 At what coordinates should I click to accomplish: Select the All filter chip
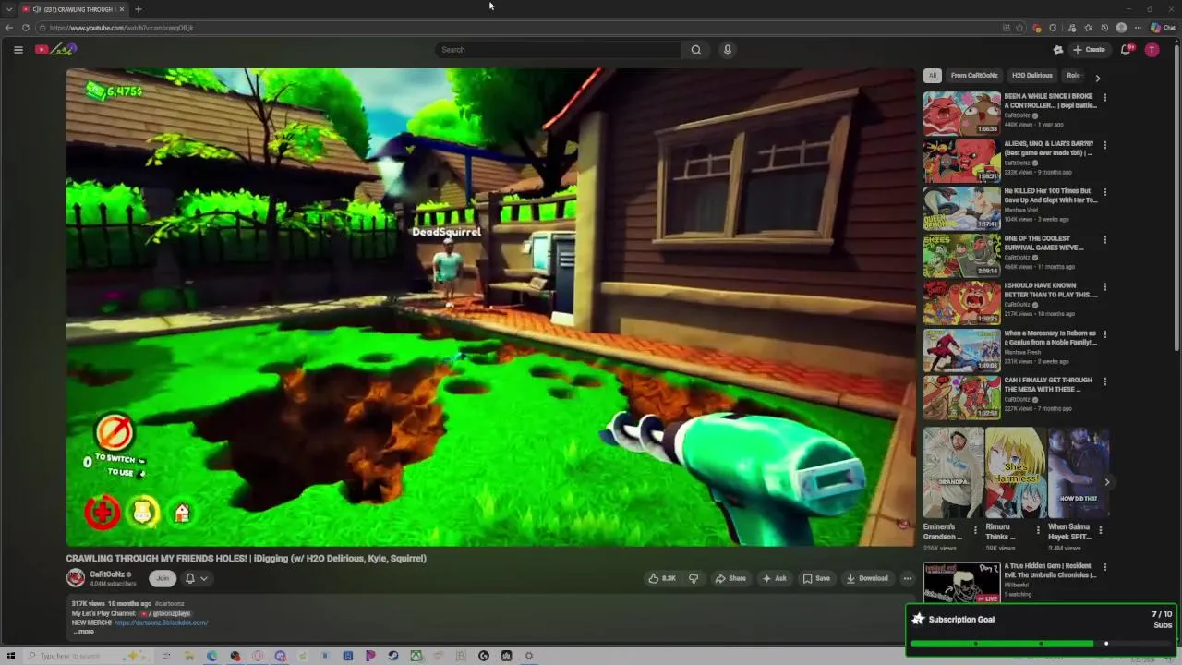[933, 76]
